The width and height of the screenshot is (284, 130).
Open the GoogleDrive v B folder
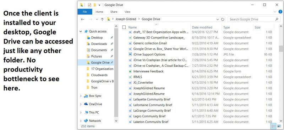[102, 81]
